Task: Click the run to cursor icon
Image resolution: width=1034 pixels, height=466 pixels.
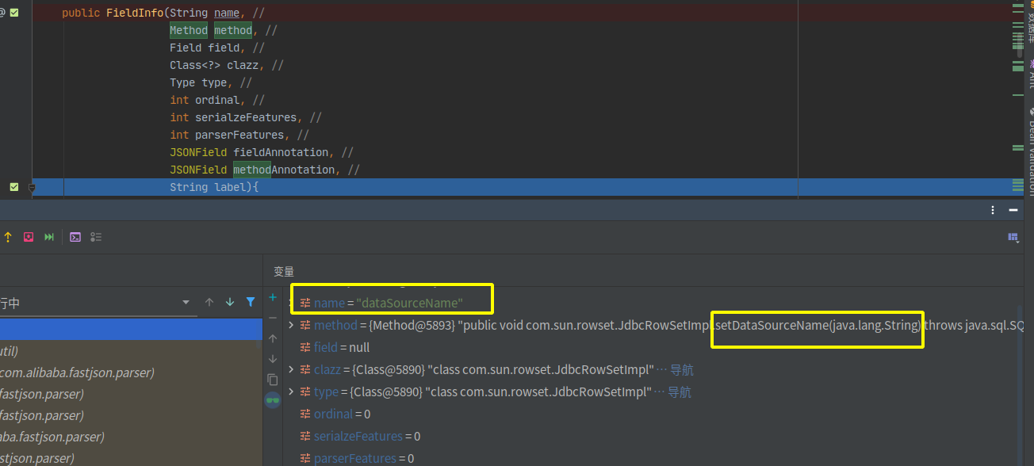Action: (x=49, y=237)
